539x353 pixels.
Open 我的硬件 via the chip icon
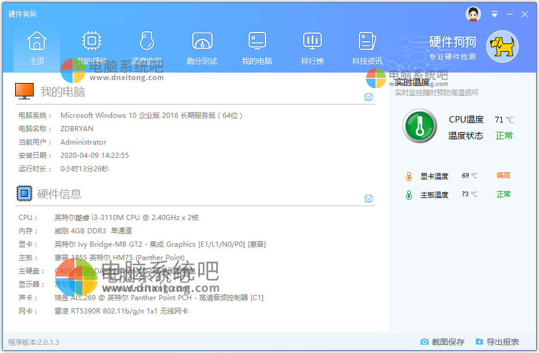[x=91, y=41]
